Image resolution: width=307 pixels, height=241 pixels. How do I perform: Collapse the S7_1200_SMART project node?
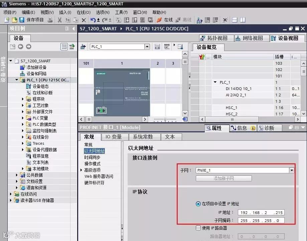pos(11,61)
